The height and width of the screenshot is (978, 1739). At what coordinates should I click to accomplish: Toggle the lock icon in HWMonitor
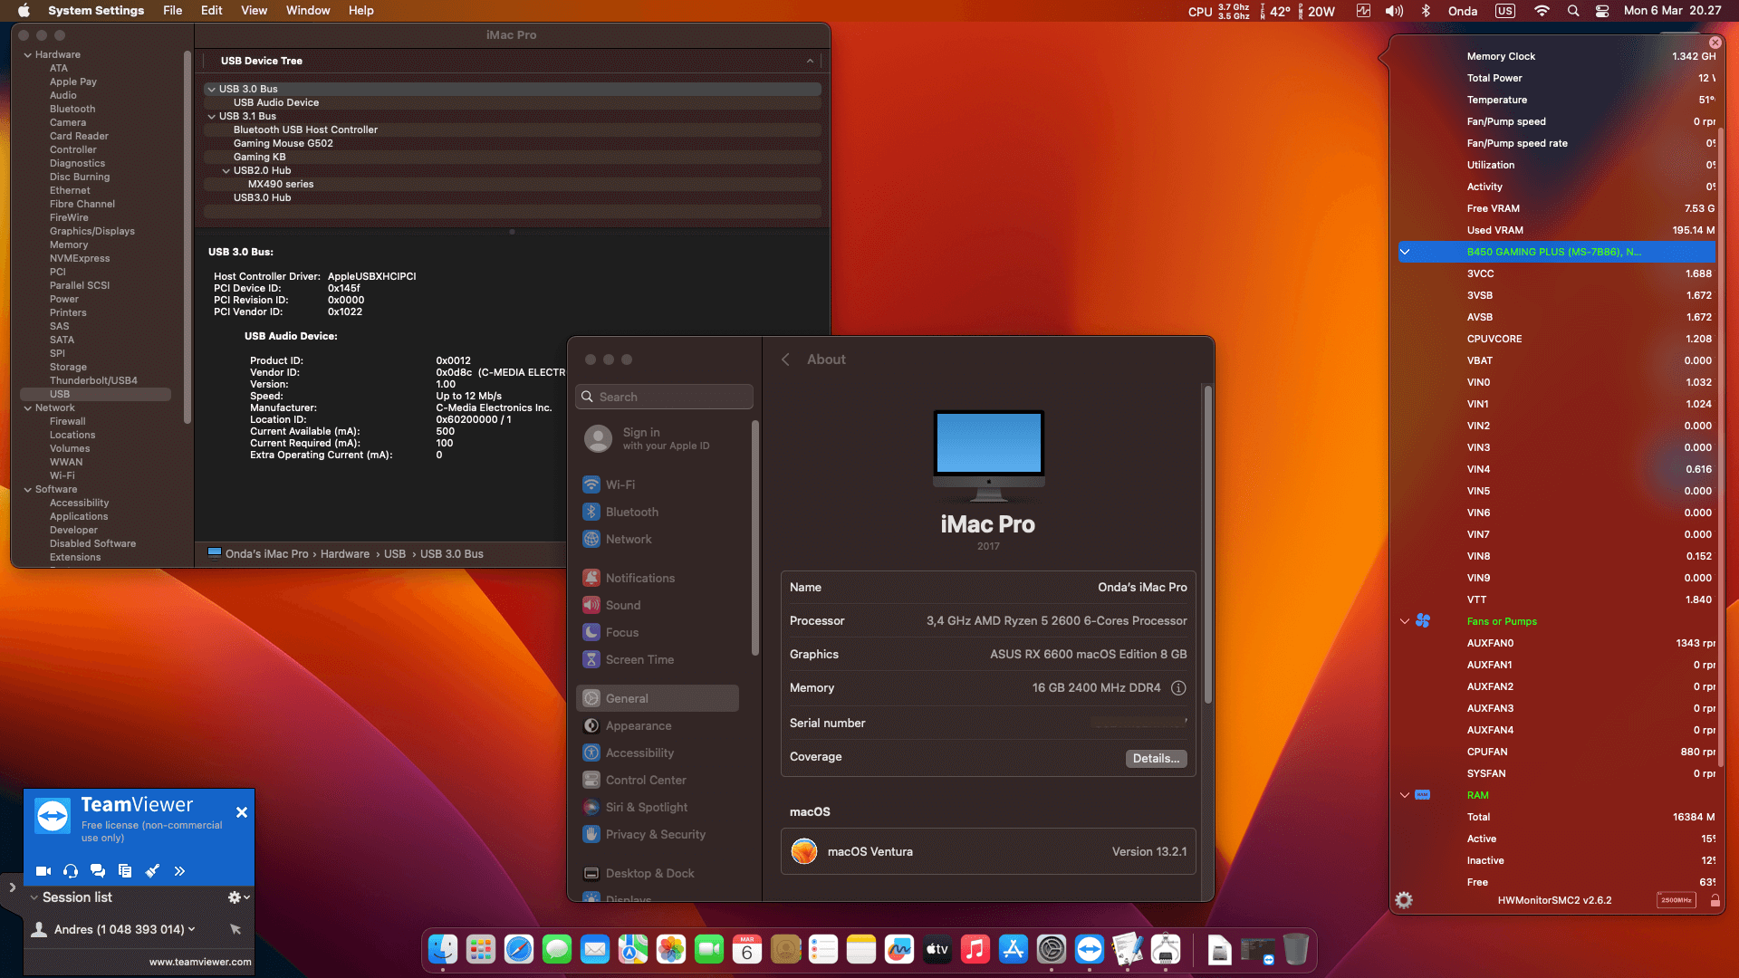1715,900
